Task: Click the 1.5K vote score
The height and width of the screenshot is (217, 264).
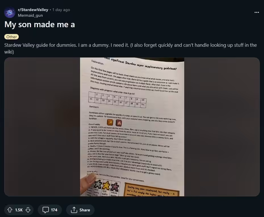Action: [x=19, y=210]
